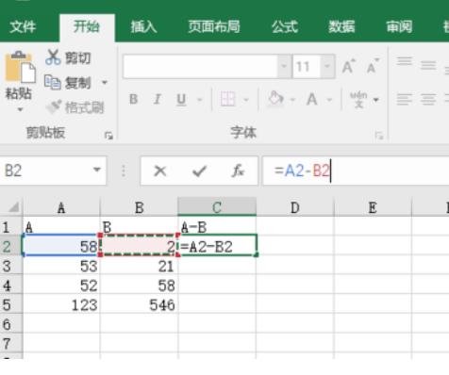Select column A header
The image size is (449, 375).
61,207
